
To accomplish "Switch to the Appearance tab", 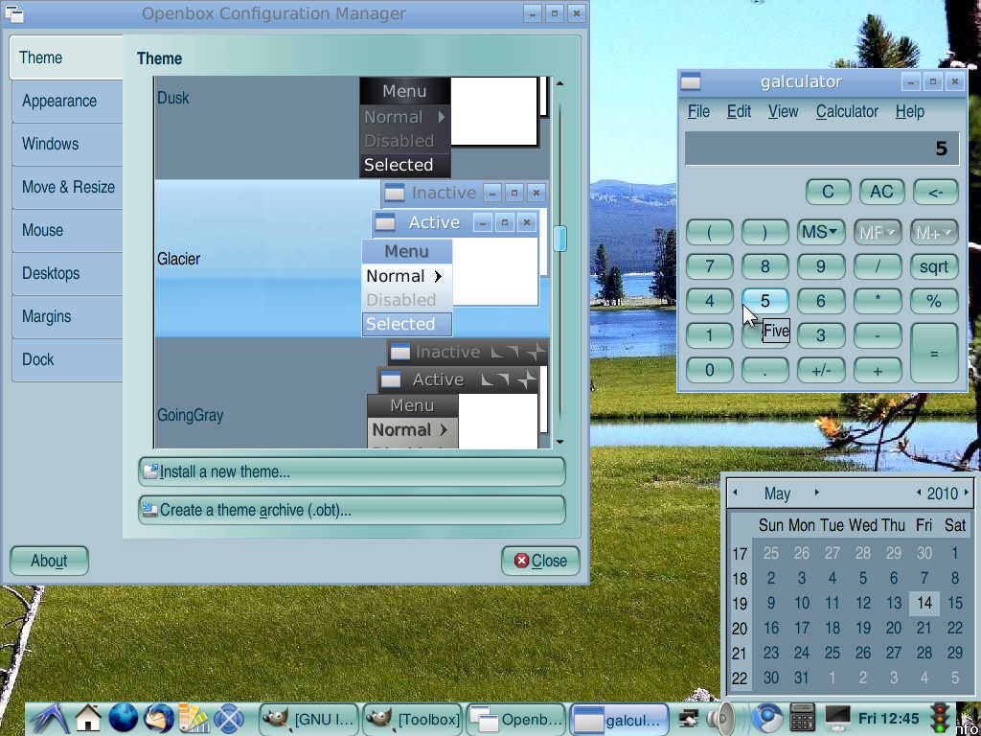I will point(67,101).
